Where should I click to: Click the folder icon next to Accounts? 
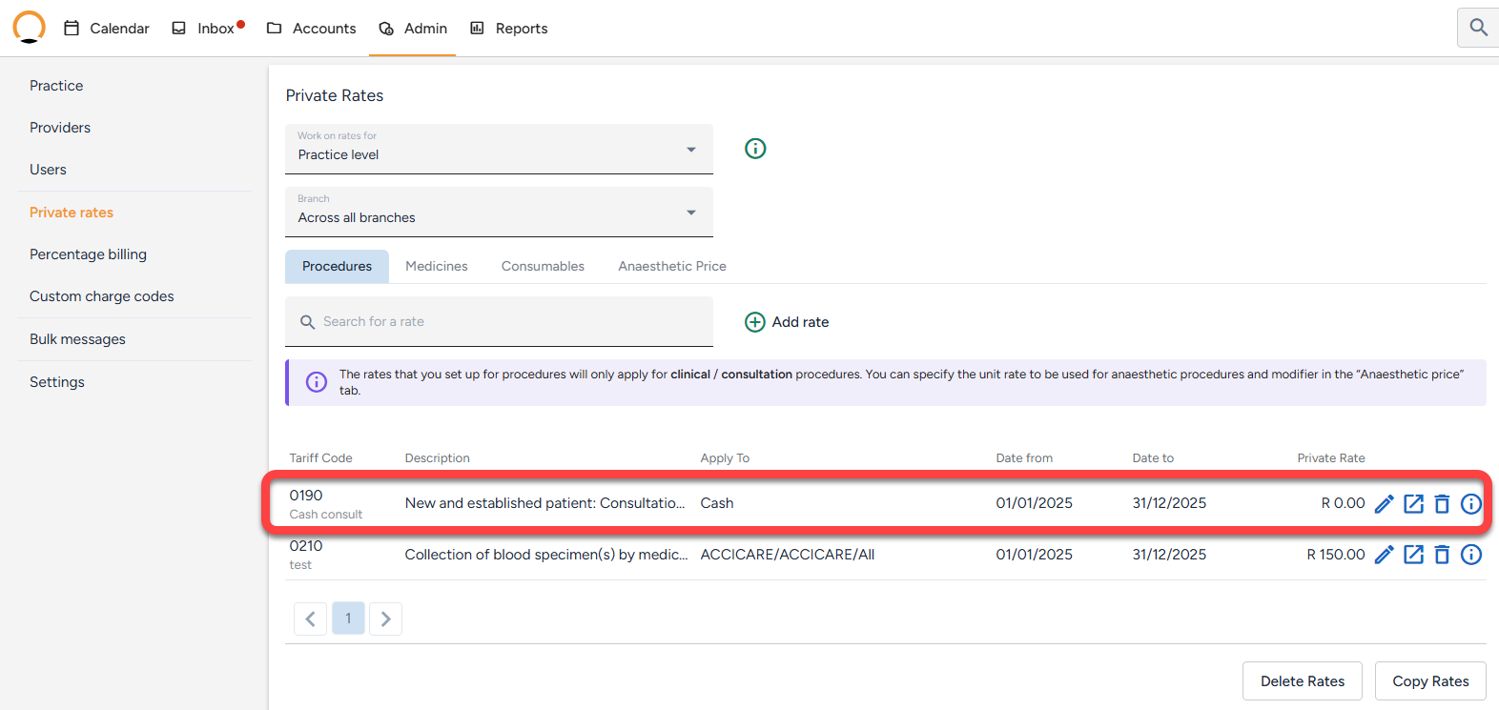point(274,29)
